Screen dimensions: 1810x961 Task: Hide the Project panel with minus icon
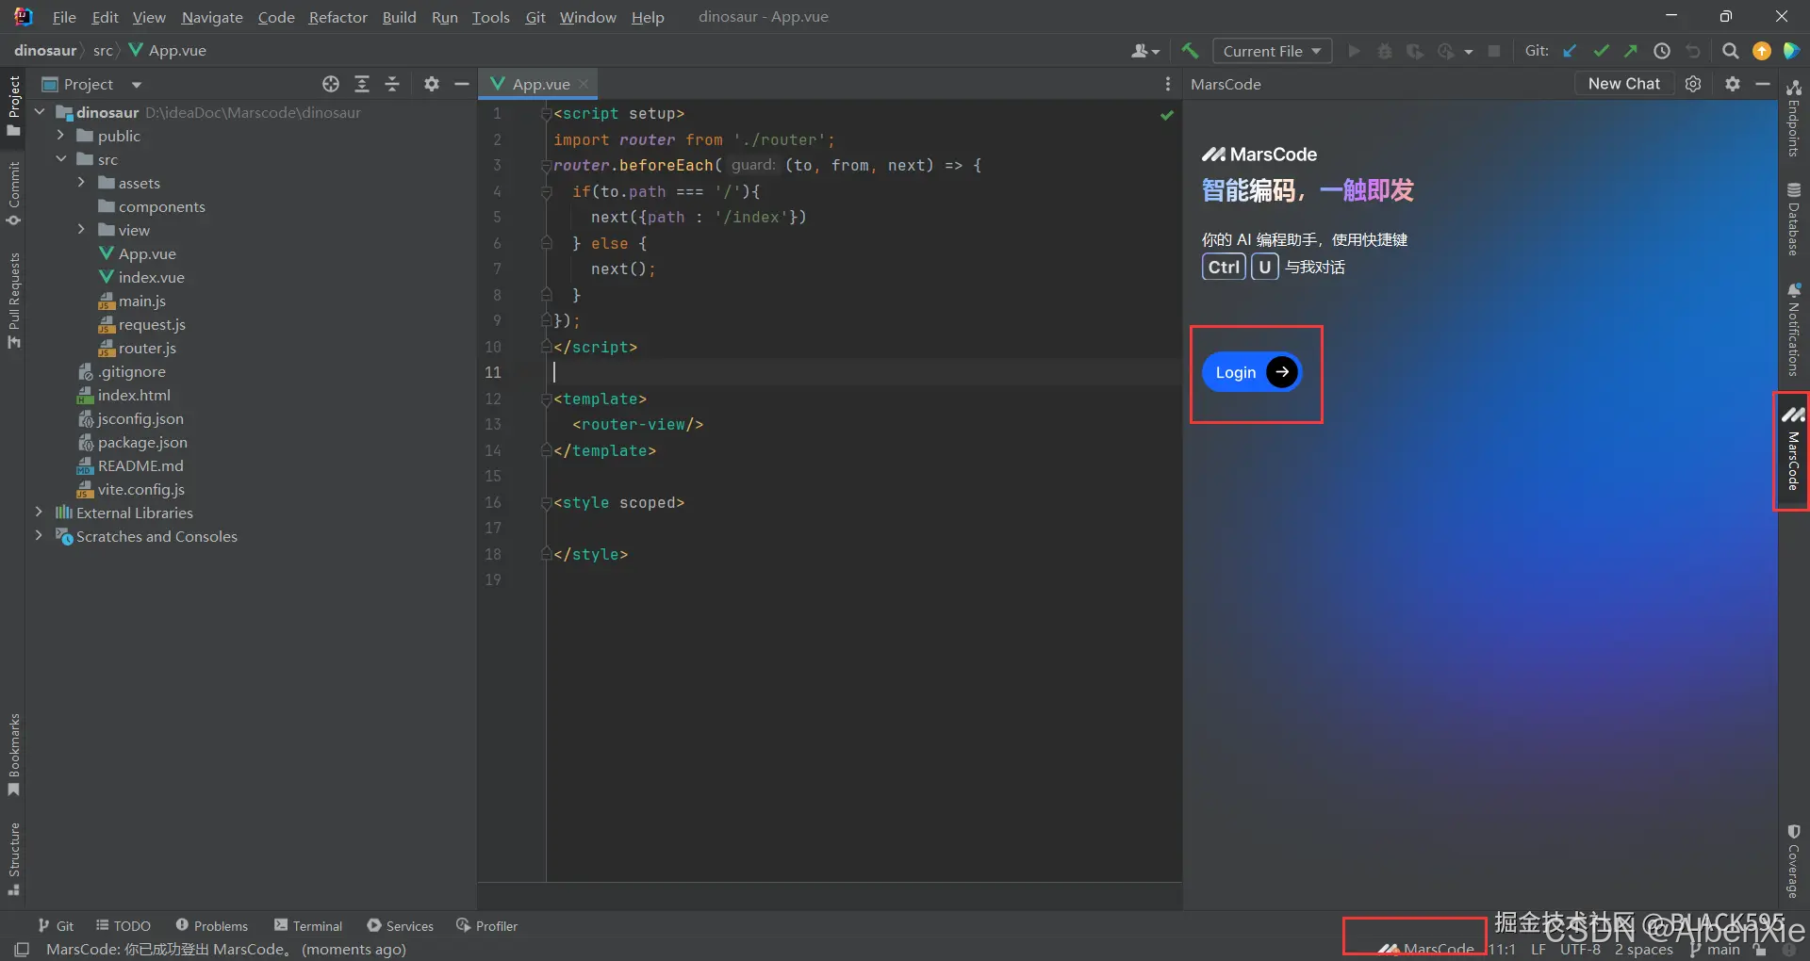(462, 84)
